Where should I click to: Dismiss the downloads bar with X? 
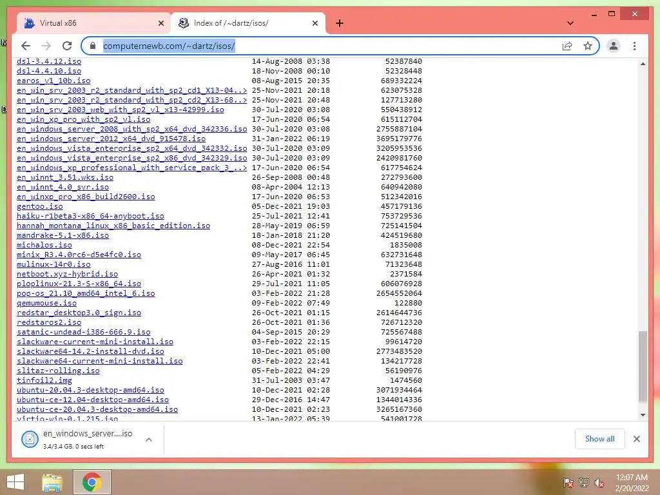click(x=636, y=439)
